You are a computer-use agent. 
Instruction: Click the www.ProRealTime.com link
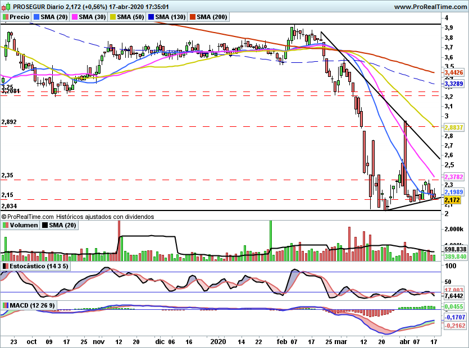[x=430, y=7]
